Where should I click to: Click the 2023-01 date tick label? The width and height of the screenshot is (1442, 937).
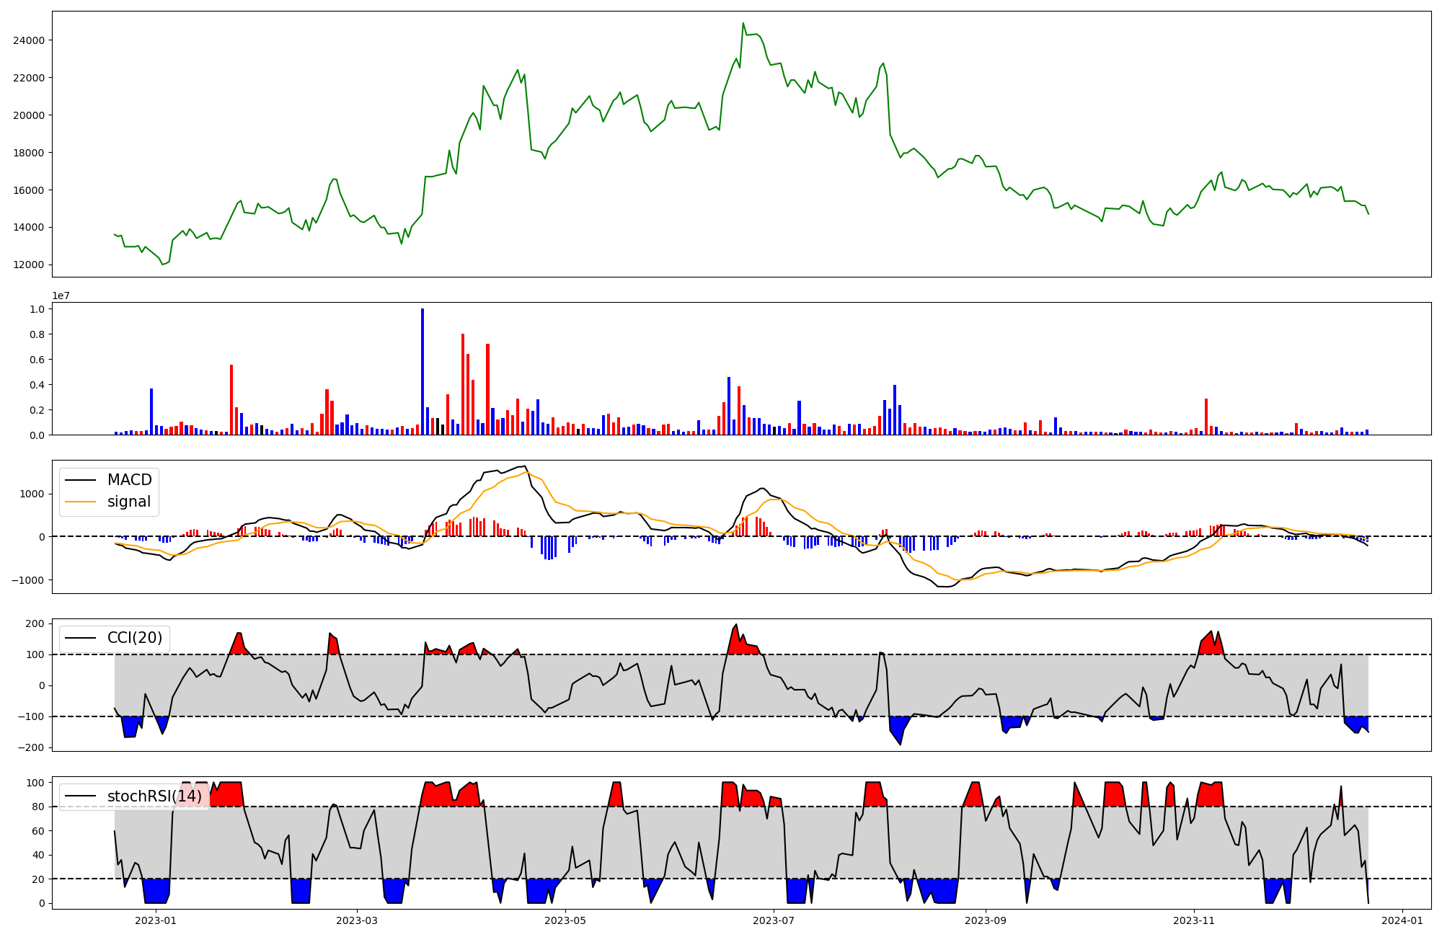pyautogui.click(x=156, y=920)
